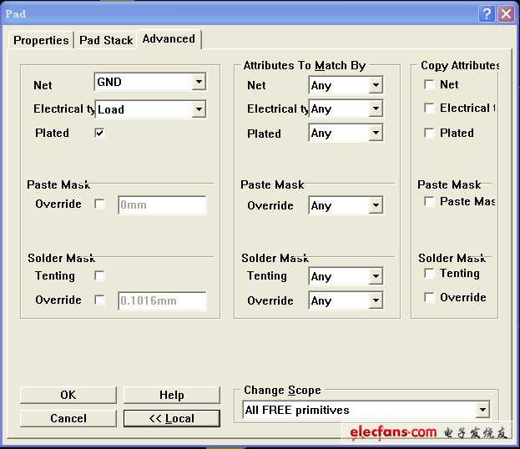Screen dimensions: 520x449
Task: Select the Advanced tab
Action: click(x=169, y=39)
